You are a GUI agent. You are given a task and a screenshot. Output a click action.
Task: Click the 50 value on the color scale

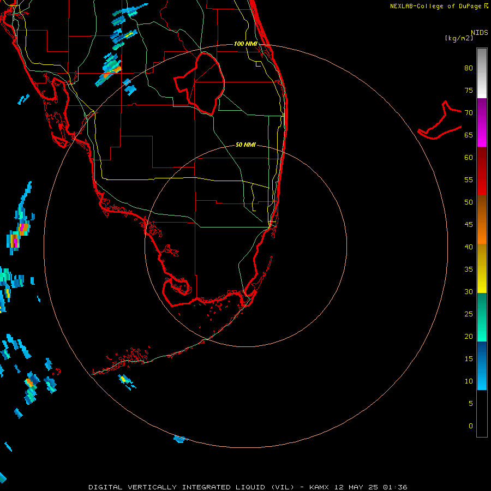coord(469,202)
